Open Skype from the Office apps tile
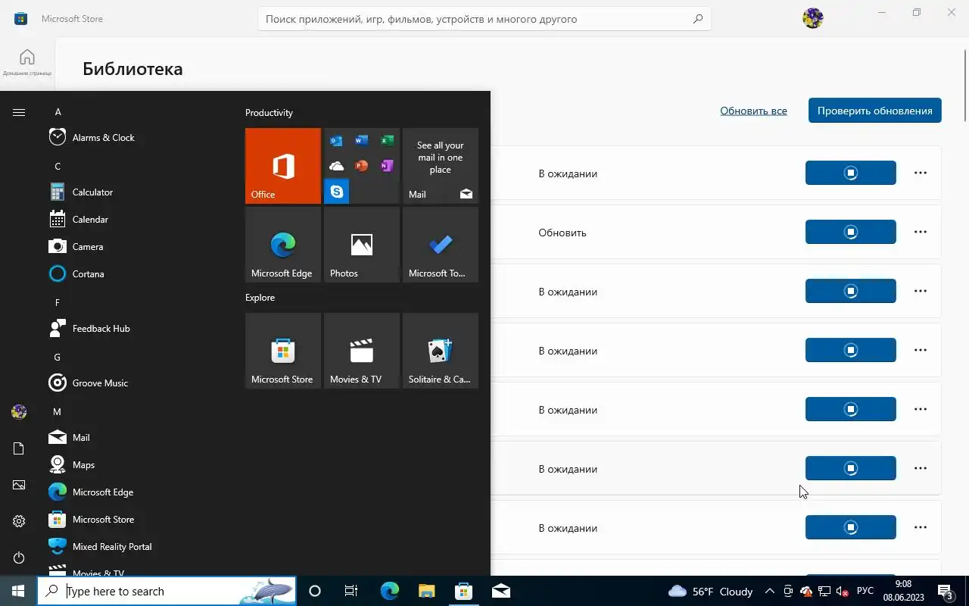Viewport: 969px width, 606px height. tap(336, 192)
